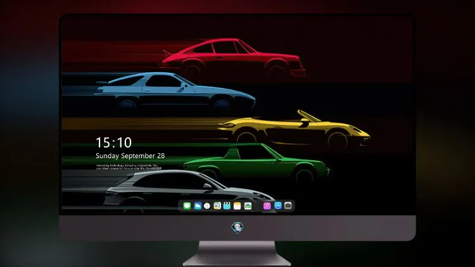Click the 15:10 clock time
The width and height of the screenshot is (475, 267).
point(113,142)
